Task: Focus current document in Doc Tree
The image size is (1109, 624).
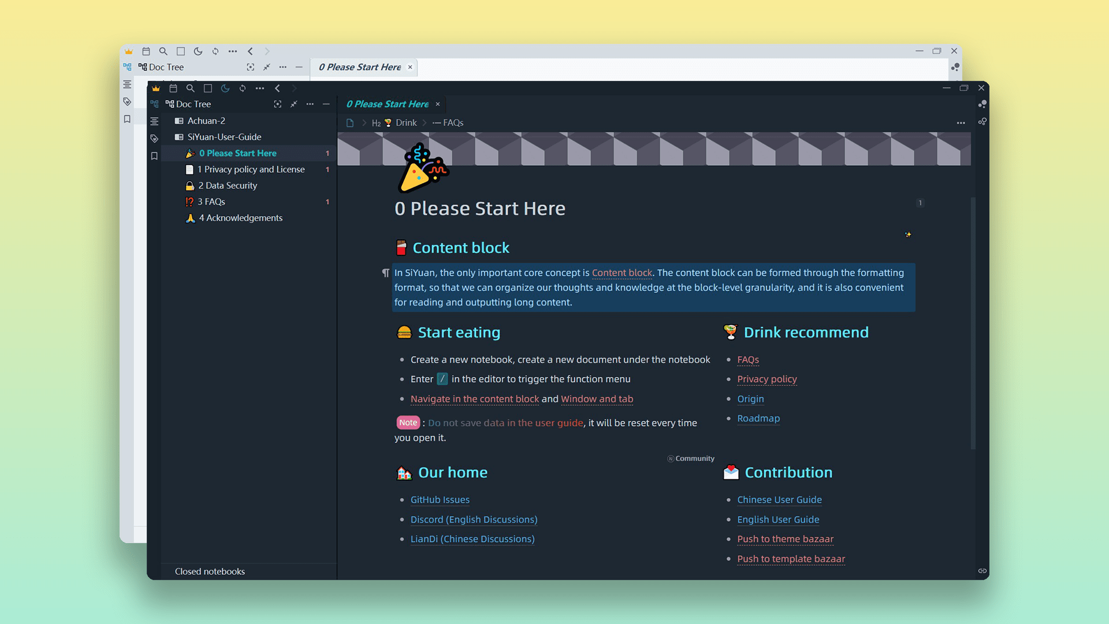Action: tap(278, 104)
